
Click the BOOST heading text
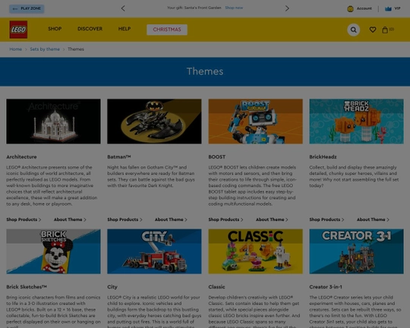(x=216, y=157)
